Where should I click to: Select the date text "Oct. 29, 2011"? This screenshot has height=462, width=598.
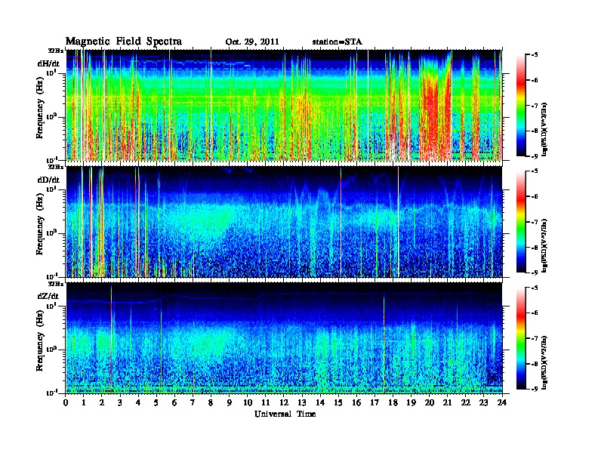pyautogui.click(x=252, y=42)
